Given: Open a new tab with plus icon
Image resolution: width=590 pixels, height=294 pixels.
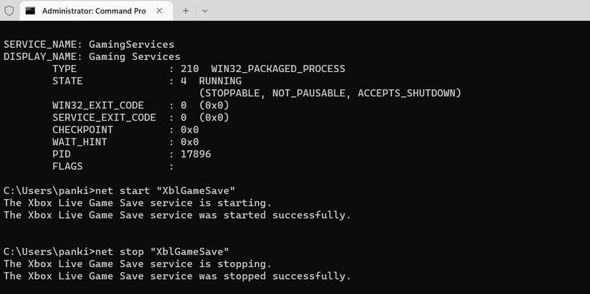Looking at the screenshot, I should tap(185, 11).
